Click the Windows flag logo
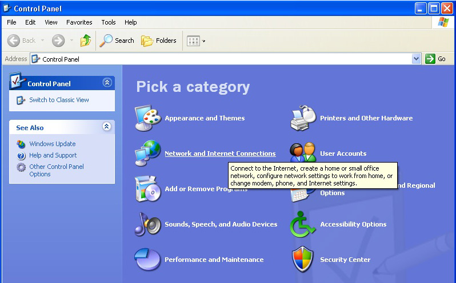Screen dimensions: 456x283 (443, 22)
